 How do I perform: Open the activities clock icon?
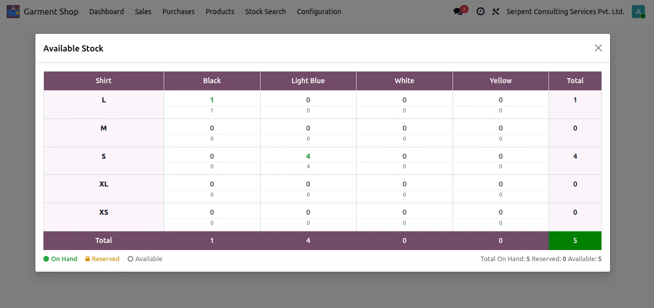point(481,11)
